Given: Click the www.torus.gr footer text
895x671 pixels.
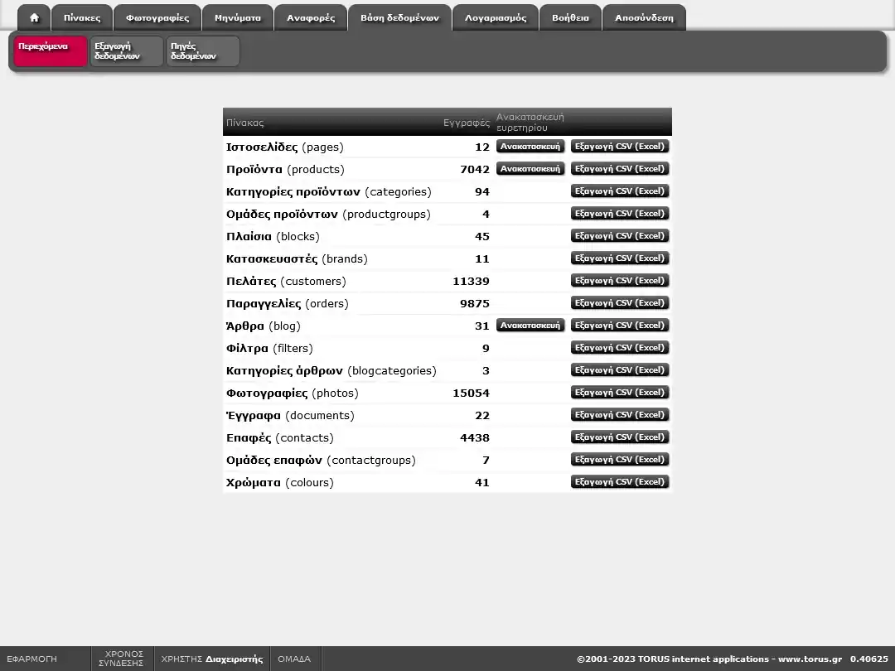Looking at the screenshot, I should [810, 659].
